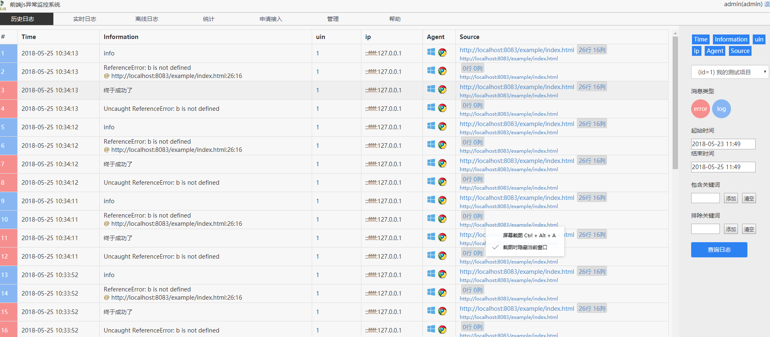
Task: Open the 帮助 tab
Action: point(395,19)
